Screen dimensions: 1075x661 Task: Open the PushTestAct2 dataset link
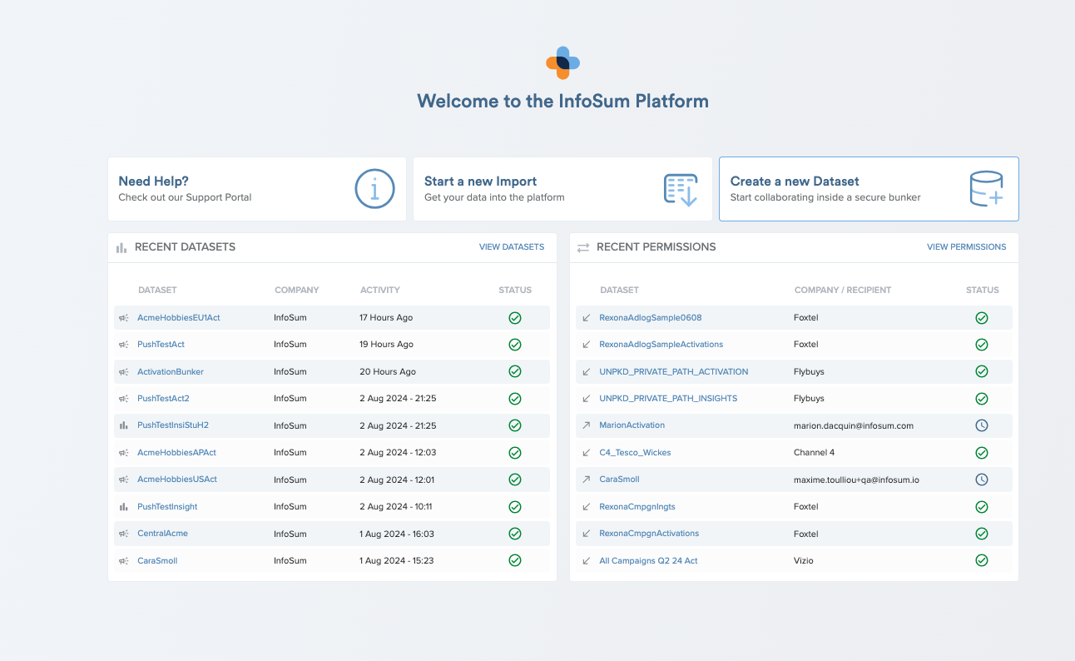(x=163, y=399)
